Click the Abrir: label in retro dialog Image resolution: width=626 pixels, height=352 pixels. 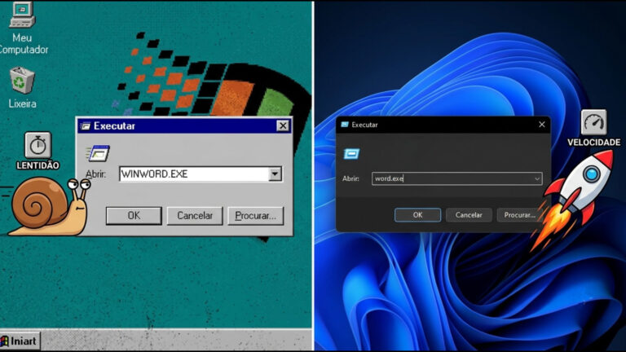pyautogui.click(x=96, y=174)
